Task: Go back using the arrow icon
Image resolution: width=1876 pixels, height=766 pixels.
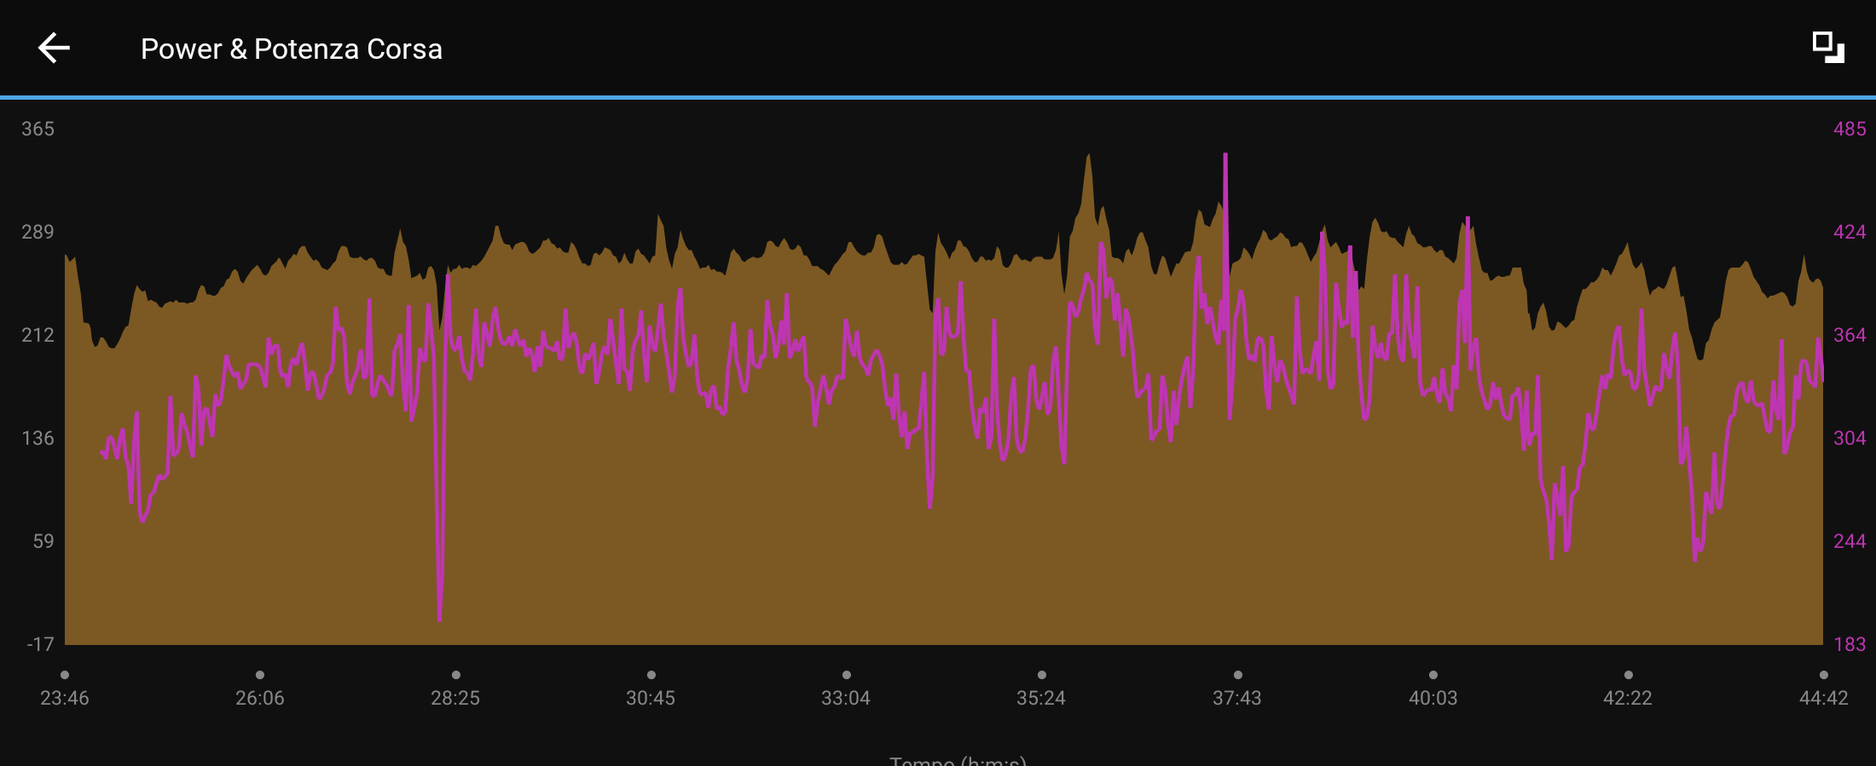Action: click(x=54, y=48)
